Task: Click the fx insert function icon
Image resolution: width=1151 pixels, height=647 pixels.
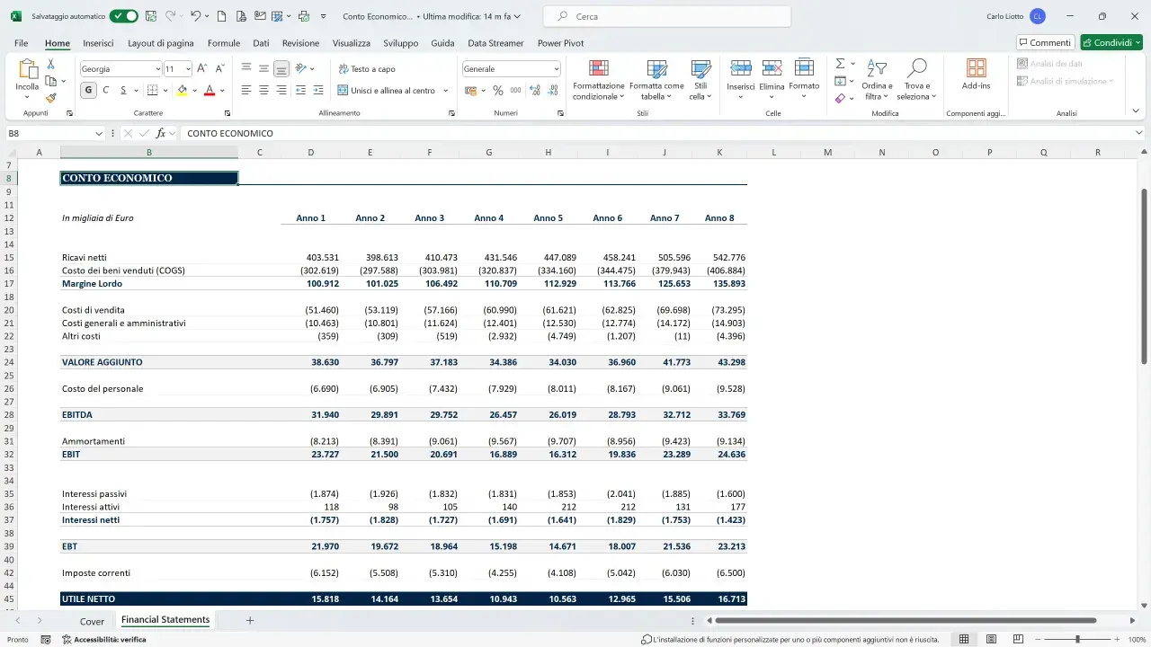Action: coord(160,133)
